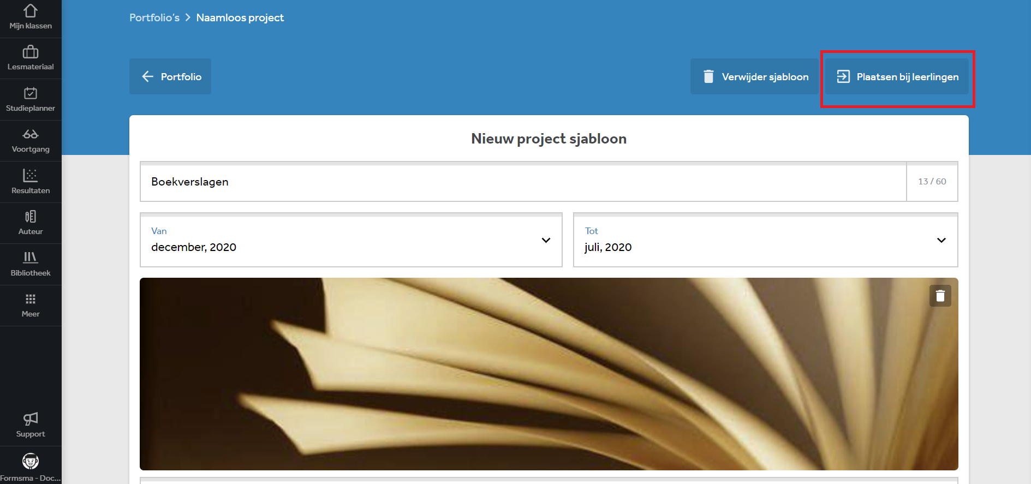This screenshot has width=1031, height=484.
Task: Click trash icon in Verwijder sjabloon
Action: [x=708, y=76]
